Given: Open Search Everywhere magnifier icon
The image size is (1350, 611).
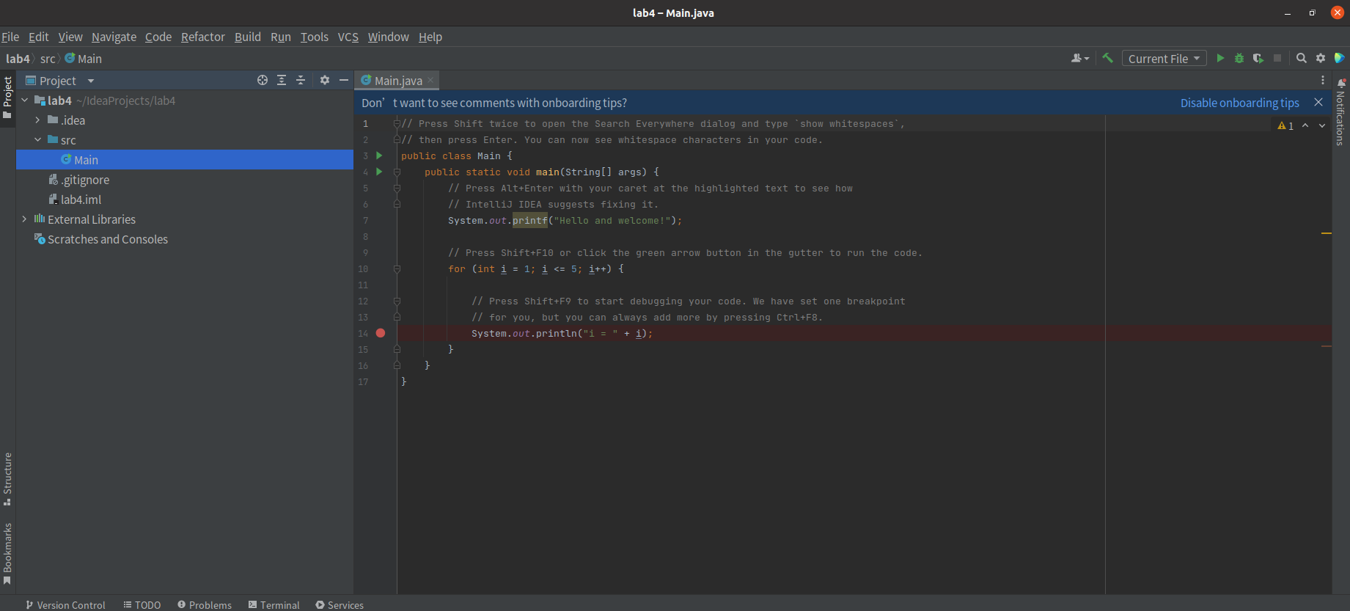Looking at the screenshot, I should [x=1302, y=58].
